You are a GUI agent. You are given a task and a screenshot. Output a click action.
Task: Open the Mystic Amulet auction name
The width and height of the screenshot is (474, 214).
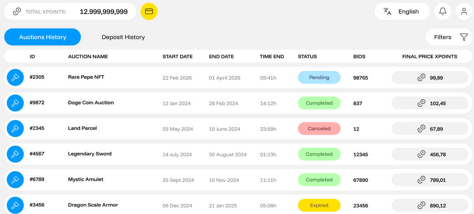[86, 179]
